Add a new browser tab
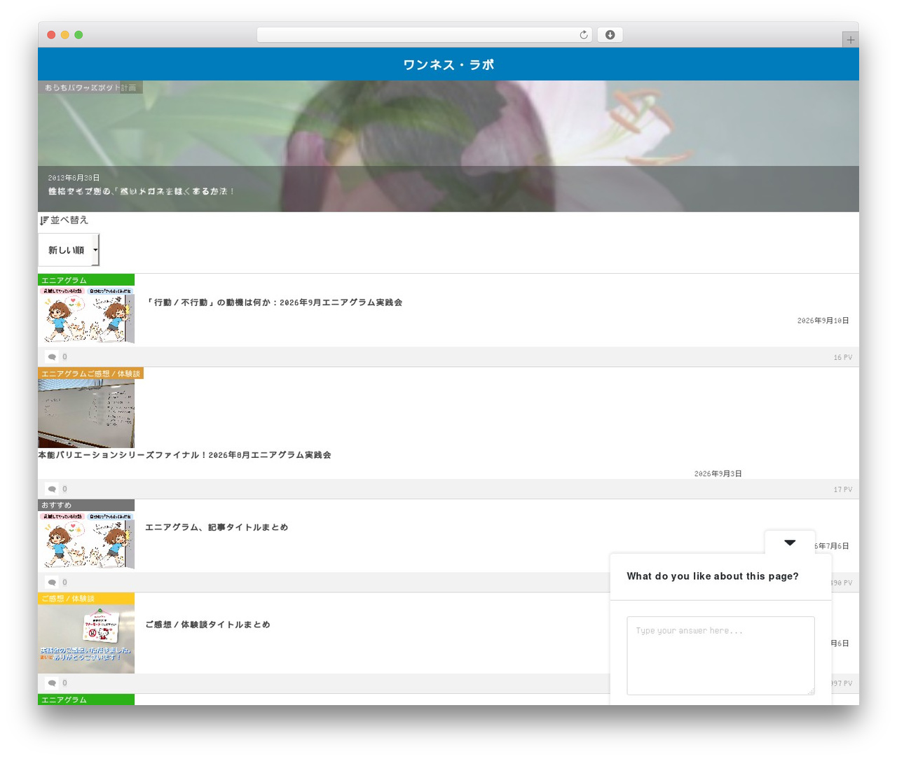 click(850, 40)
